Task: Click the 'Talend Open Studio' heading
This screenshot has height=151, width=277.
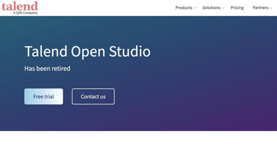Action: click(87, 51)
